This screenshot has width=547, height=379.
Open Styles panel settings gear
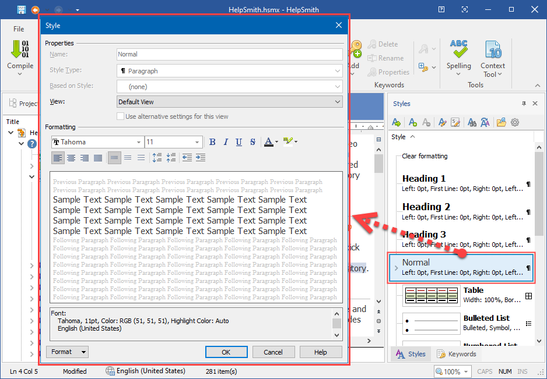tap(515, 122)
